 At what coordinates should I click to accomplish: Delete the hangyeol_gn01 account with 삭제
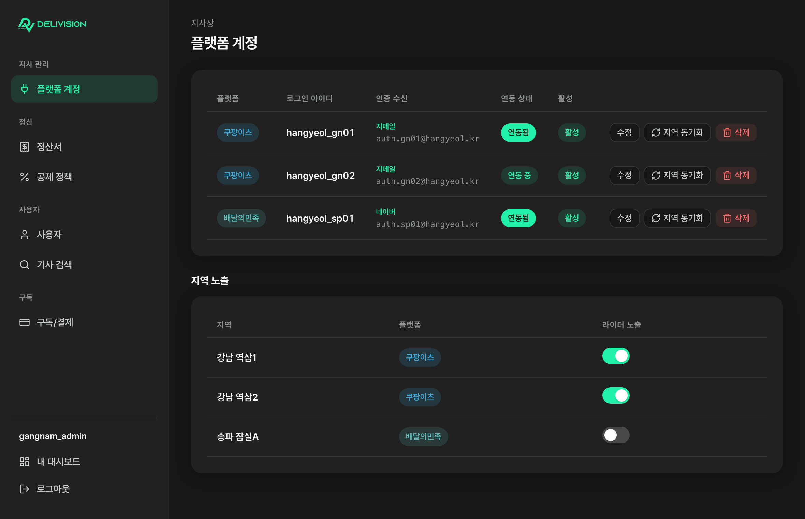(x=736, y=132)
